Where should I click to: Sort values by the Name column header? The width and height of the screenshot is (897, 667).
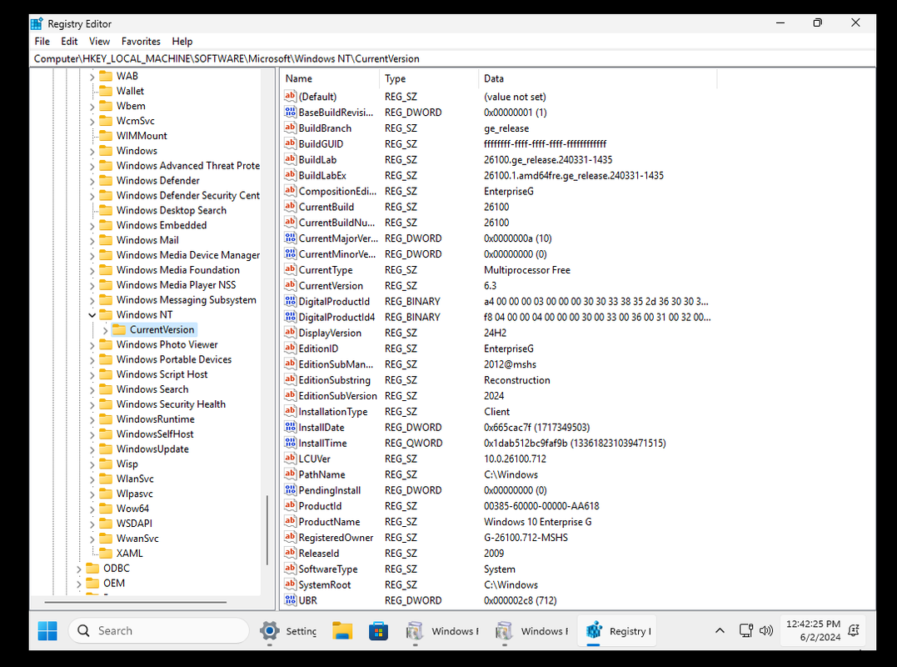(330, 78)
